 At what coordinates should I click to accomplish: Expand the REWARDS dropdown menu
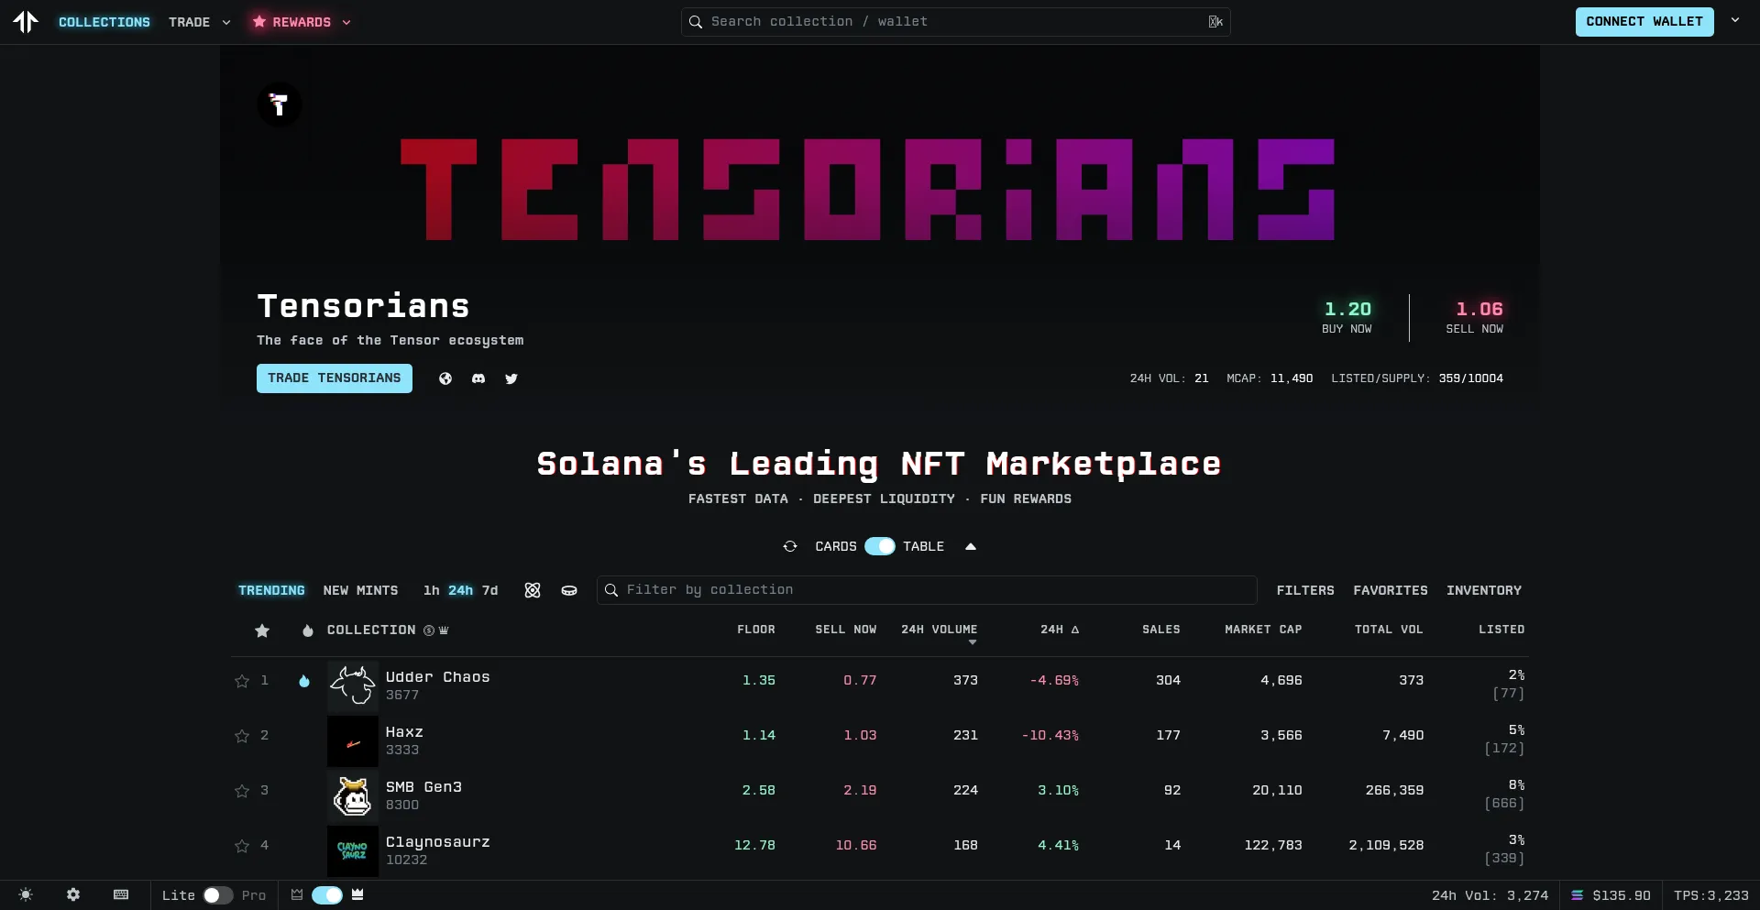[302, 22]
